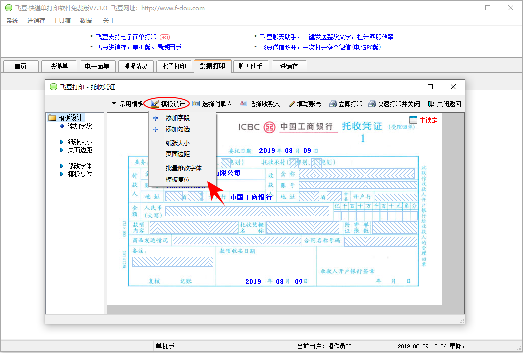Choose 添加字段 from the dropdown menu

tap(182, 118)
